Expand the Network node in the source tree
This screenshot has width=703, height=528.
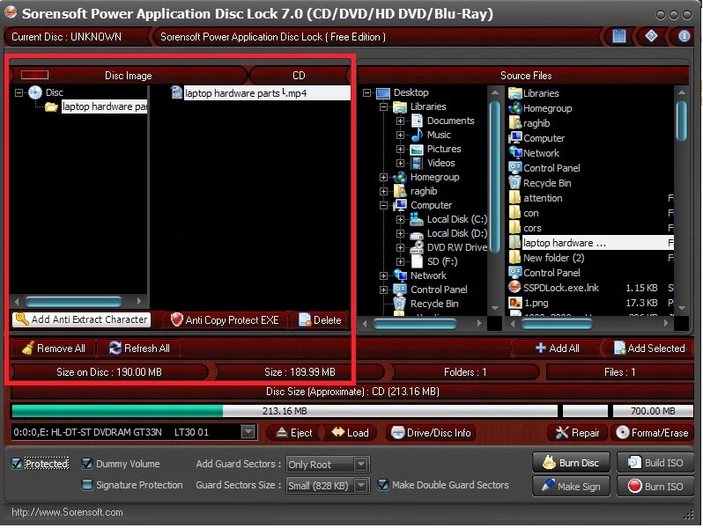383,275
